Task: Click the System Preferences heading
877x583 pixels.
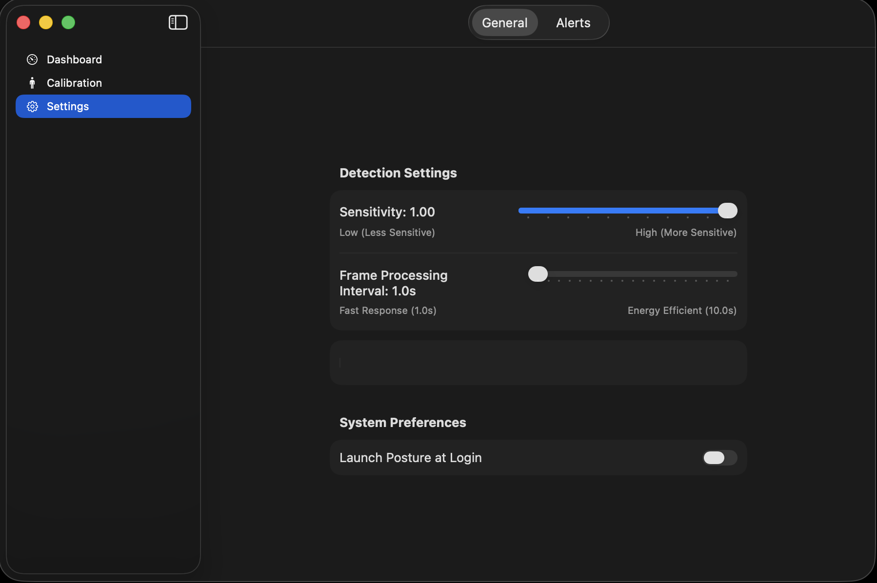Action: tap(403, 423)
